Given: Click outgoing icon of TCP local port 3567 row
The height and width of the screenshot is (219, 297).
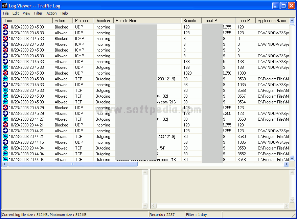Looking at the screenshot, I should click(x=5, y=96).
